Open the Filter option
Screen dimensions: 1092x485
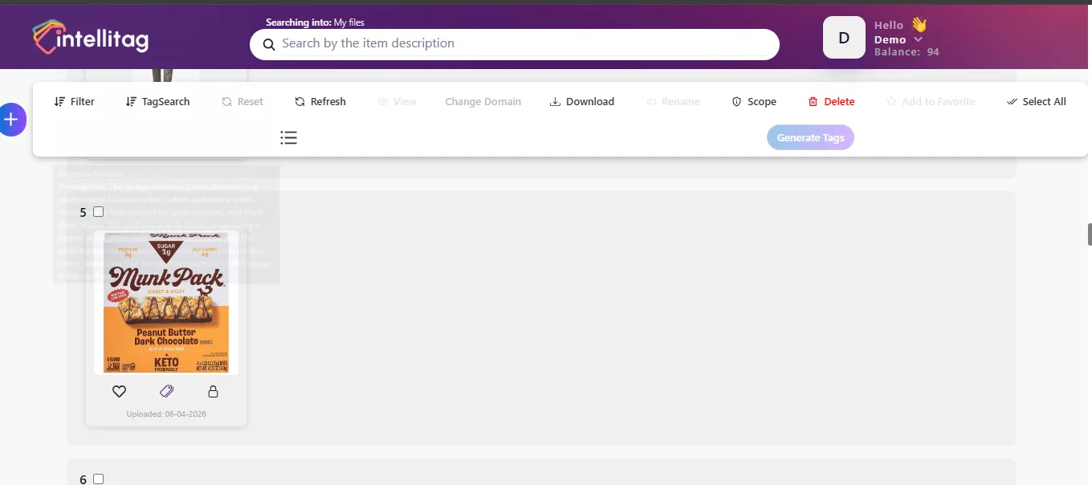[x=75, y=102]
